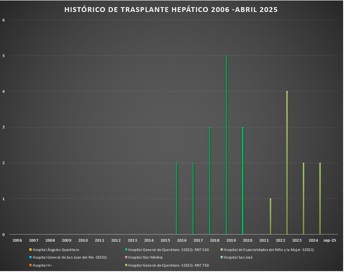Click the value 6 on the vertical axis
This screenshot has width=344, height=272.
[4, 20]
